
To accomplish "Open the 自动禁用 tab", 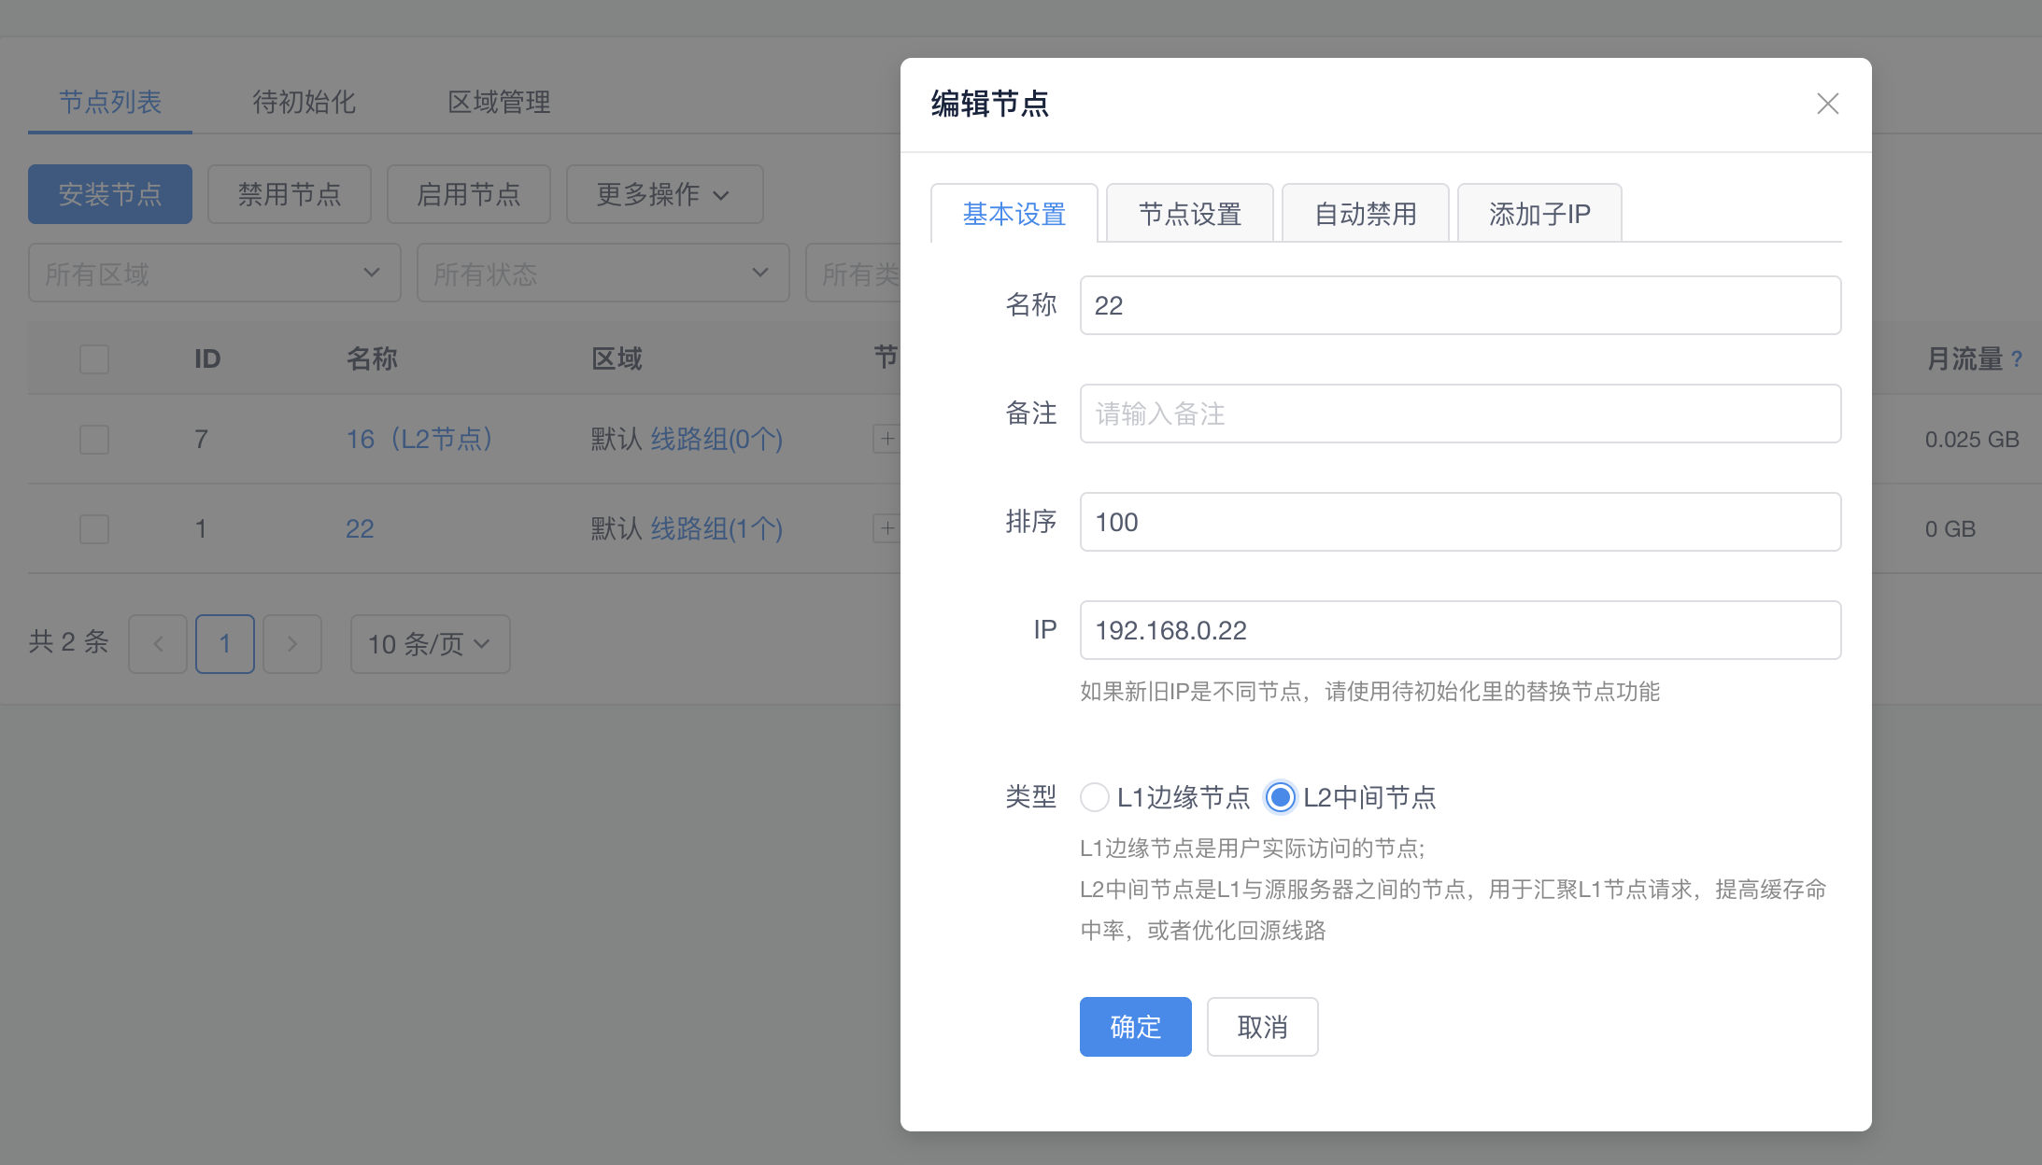I will tap(1366, 214).
